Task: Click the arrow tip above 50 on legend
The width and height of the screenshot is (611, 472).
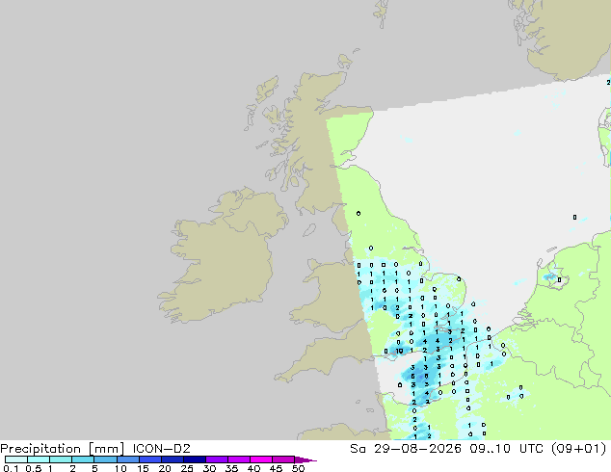Action: 305,459
